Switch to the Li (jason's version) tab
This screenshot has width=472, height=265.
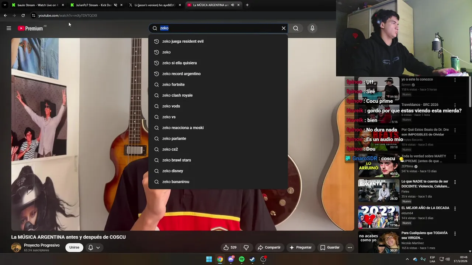coord(155,5)
